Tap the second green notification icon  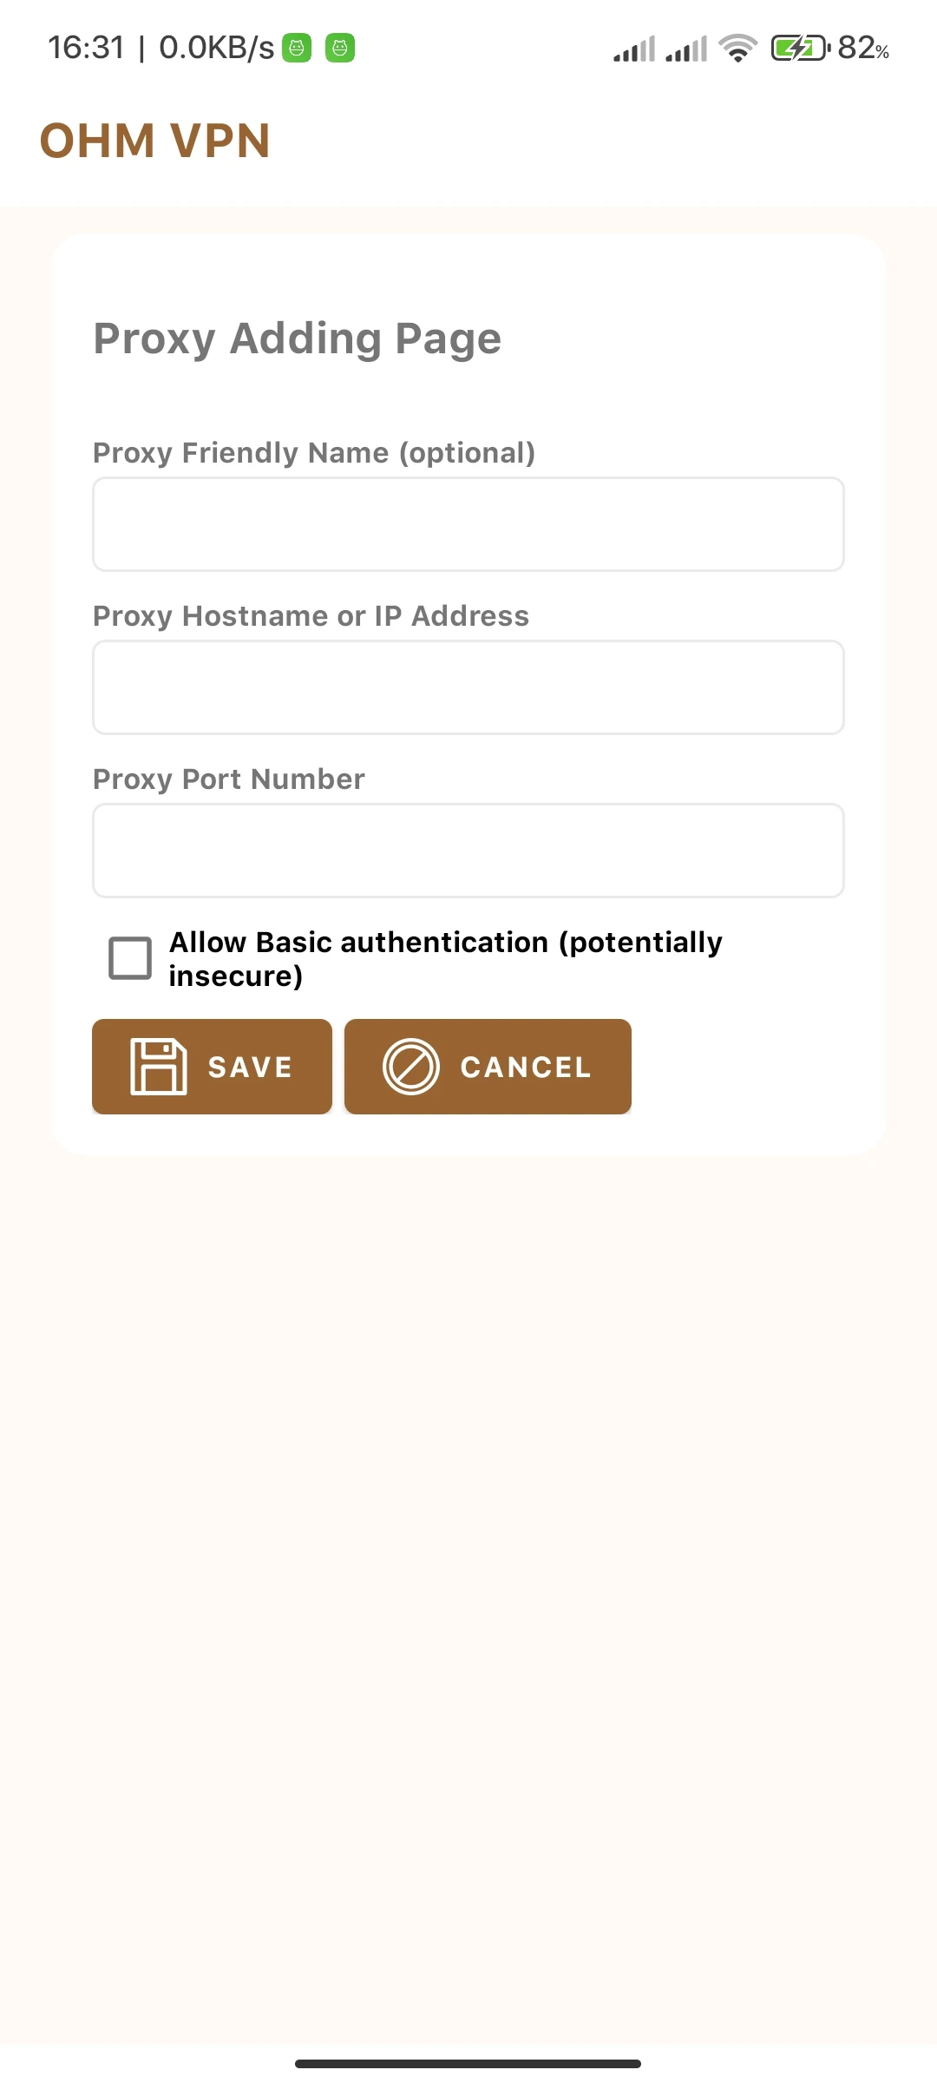[x=340, y=49]
